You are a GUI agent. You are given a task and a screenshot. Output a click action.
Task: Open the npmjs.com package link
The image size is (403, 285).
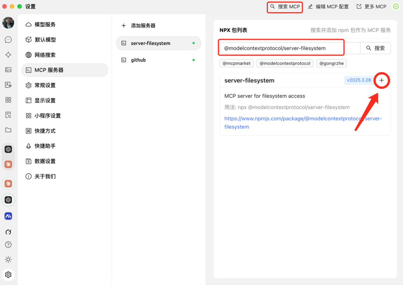[x=303, y=119]
